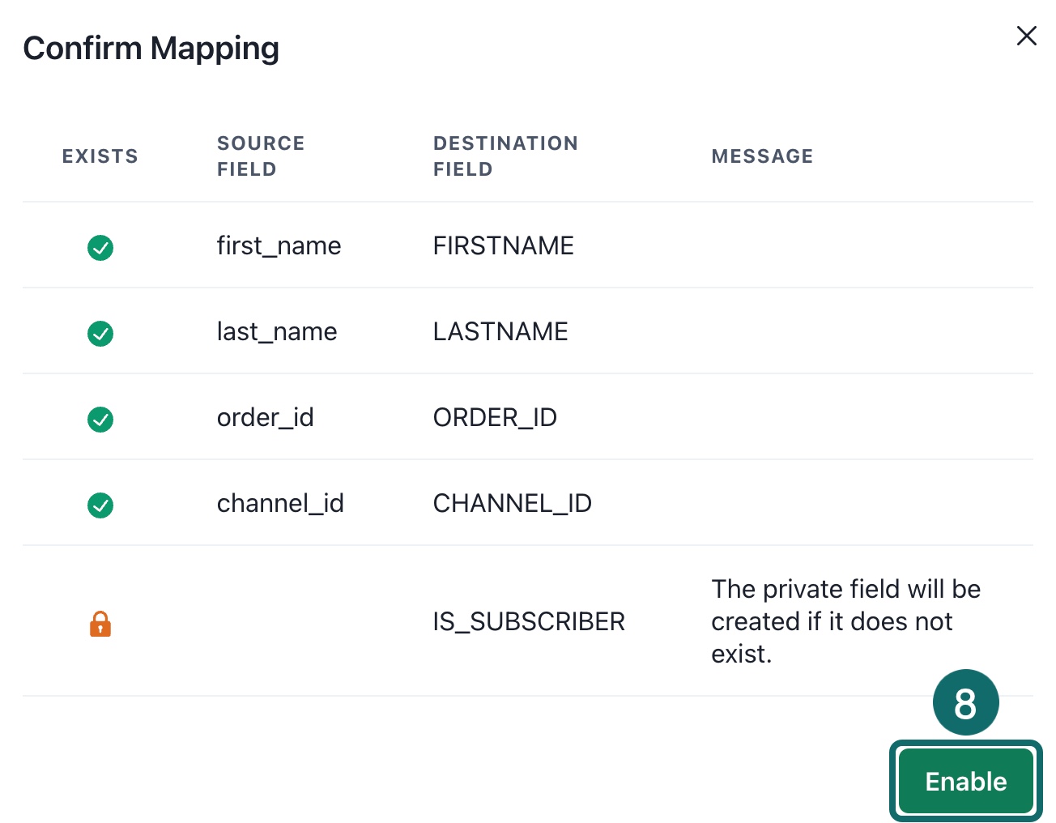Screen dimensions: 1056x823
Task: Click the green check icon for order_id
Action: [x=100, y=419]
